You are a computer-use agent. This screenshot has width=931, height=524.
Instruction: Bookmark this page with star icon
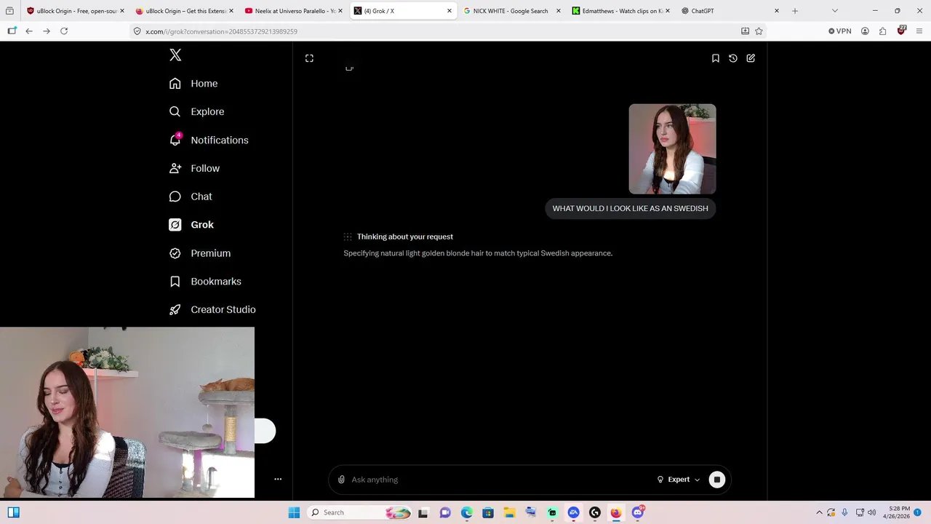[759, 31]
